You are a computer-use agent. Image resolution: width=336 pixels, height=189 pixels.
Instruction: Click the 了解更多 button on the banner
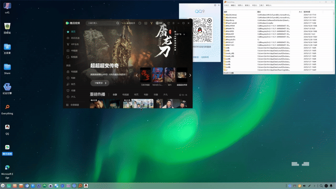[100, 83]
